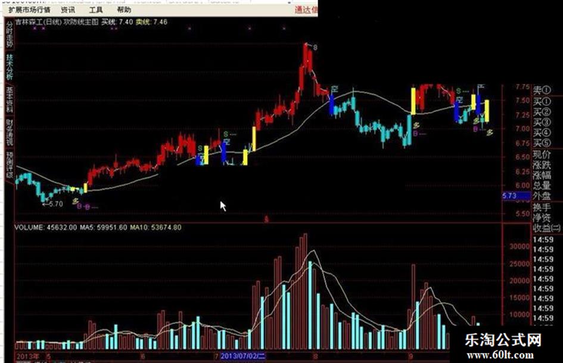Image resolution: width=563 pixels, height=363 pixels.
Task: Click the 净资 field label
Action: point(542,218)
